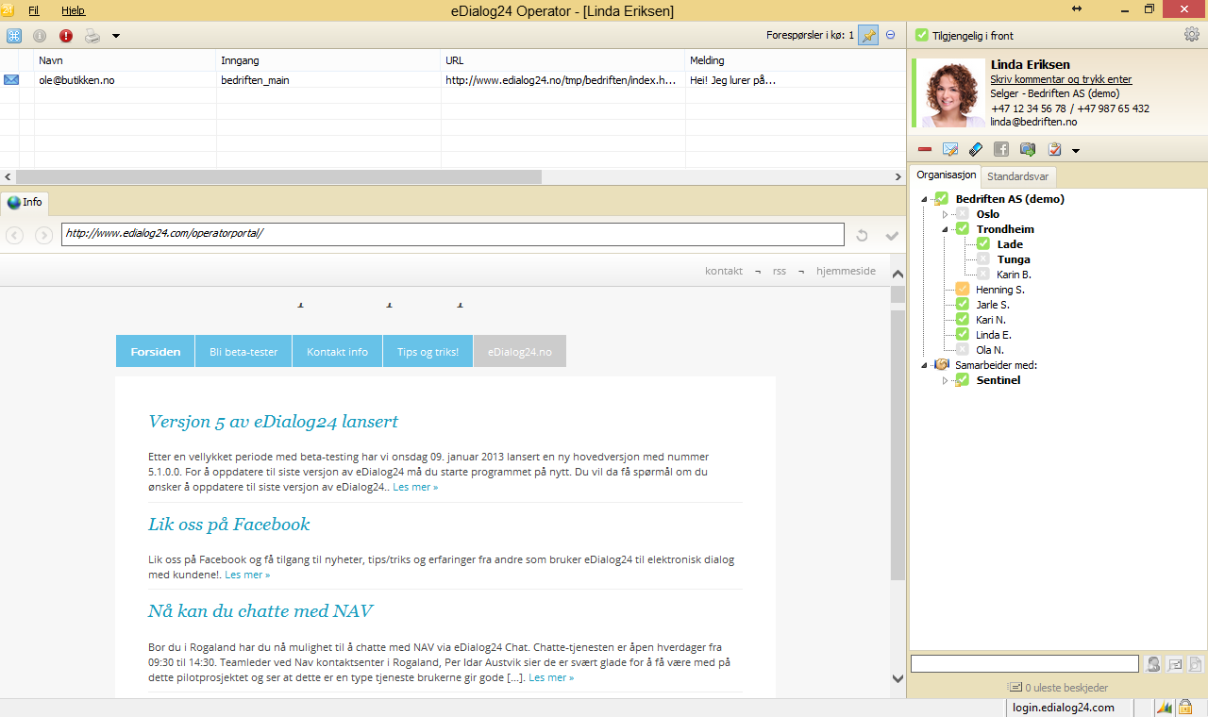The image size is (1208, 717).
Task: Open the Tips og triks! page tab
Action: coord(428,351)
